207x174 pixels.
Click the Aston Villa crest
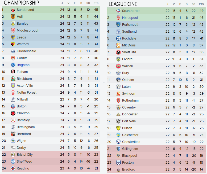coord(13,86)
